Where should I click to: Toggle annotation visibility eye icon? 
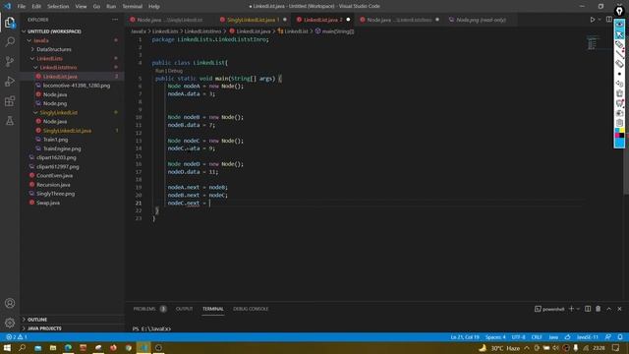pos(619,25)
